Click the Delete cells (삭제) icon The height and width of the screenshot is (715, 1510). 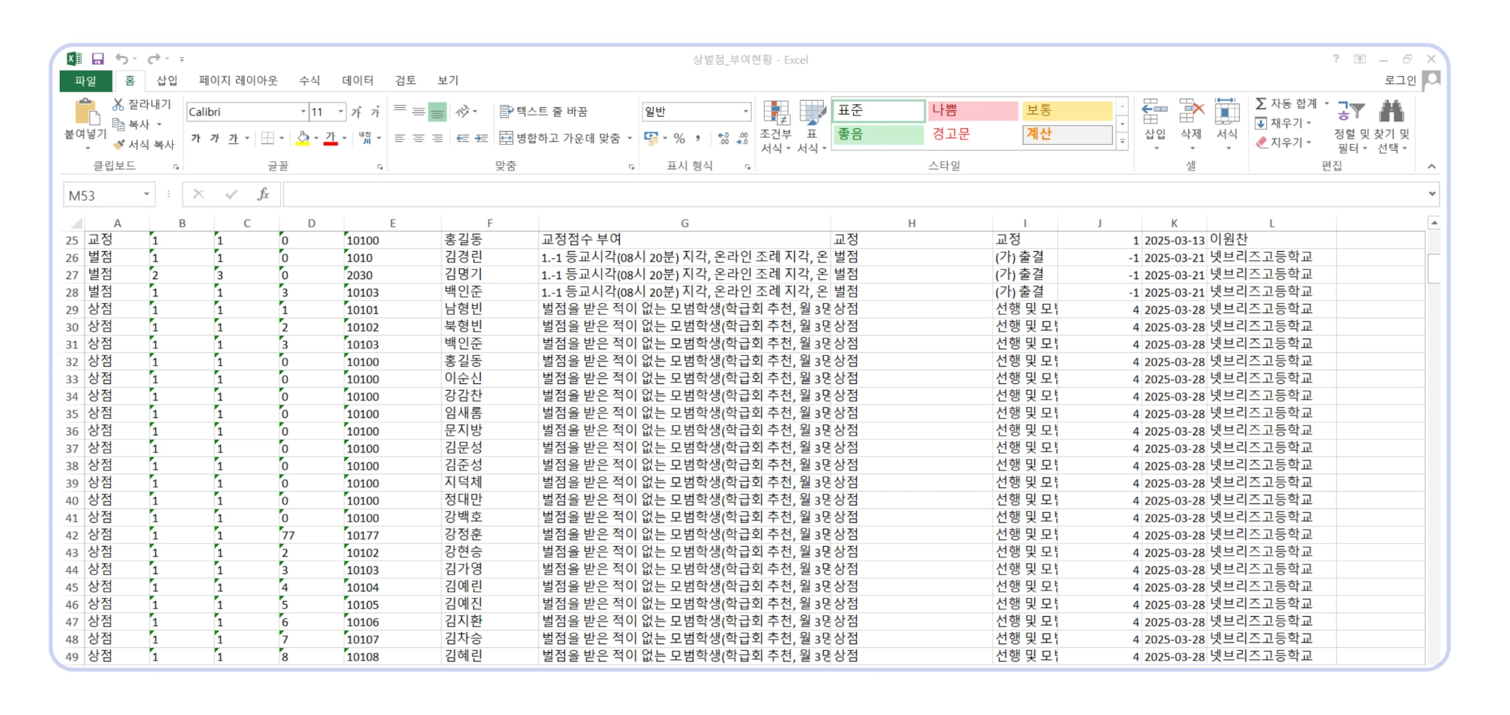1191,112
